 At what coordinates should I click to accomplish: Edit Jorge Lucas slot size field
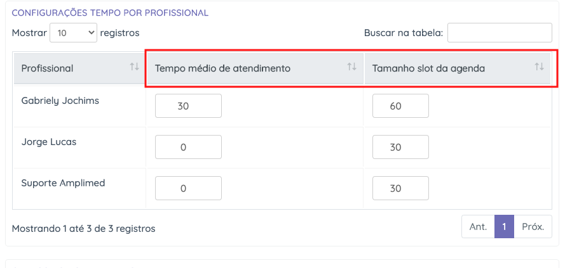(x=400, y=147)
